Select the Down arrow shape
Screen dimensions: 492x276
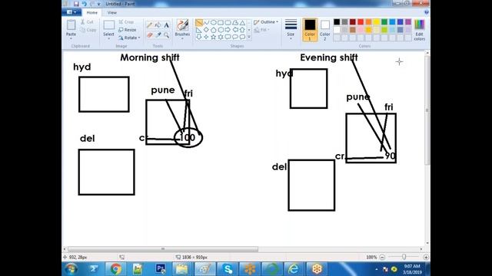click(x=199, y=37)
